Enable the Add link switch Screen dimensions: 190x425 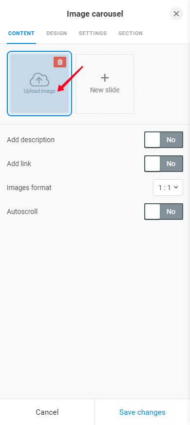[x=164, y=164]
